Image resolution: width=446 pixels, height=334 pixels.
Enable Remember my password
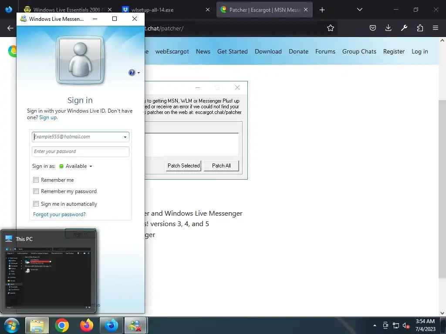click(x=36, y=191)
